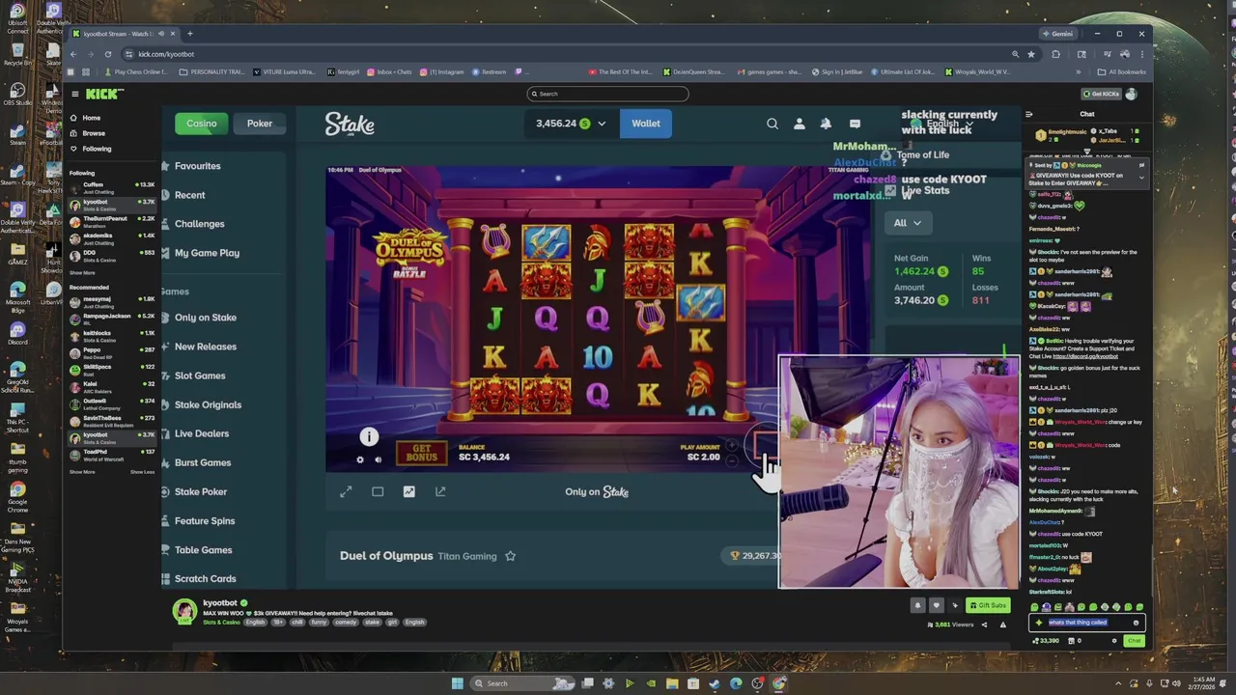The image size is (1236, 695).
Task: Select Burst Games category
Action: click(x=203, y=462)
